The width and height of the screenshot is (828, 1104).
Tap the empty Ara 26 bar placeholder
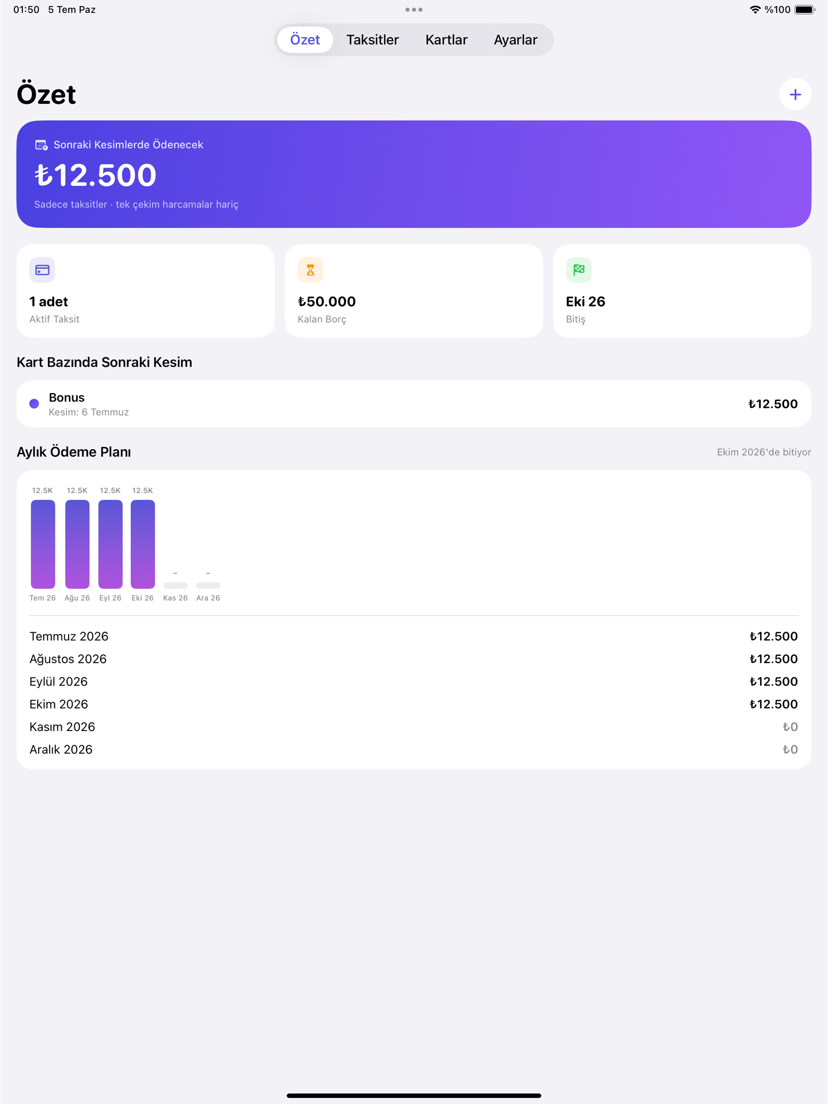208,585
